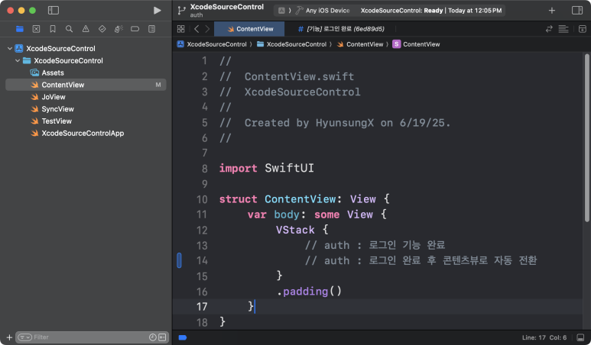Click the Line 17 Col 6 indicator
The image size is (591, 345).
coord(544,337)
